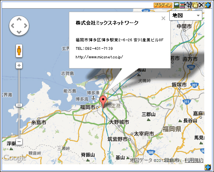The height and width of the screenshot is (172, 214).
Task: Click the colored lines list icon
Action: click(x=182, y=5)
